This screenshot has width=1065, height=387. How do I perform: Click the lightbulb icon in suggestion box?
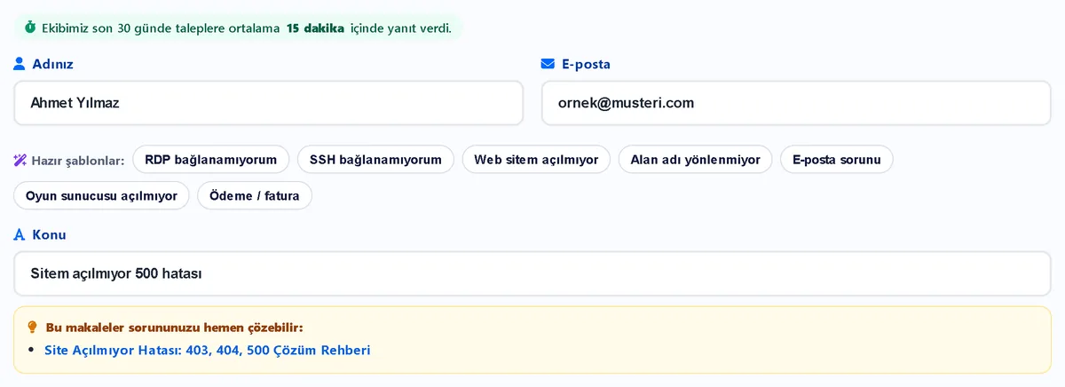point(33,328)
